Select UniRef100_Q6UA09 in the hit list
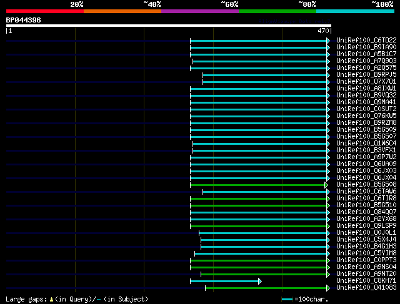Image resolution: width=400 pixels, height=304 pixels. click(366, 164)
